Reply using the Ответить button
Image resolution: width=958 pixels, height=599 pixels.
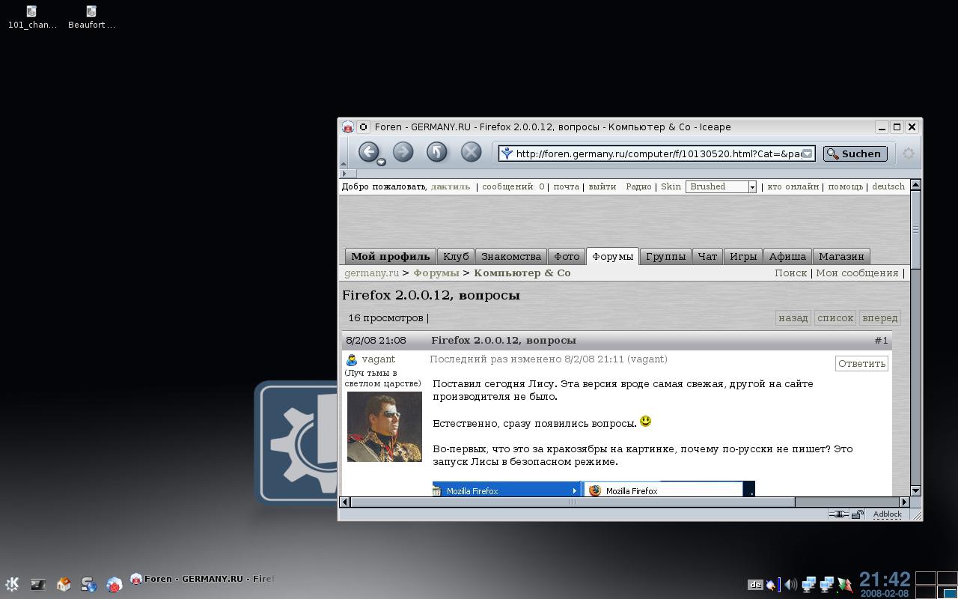[861, 363]
